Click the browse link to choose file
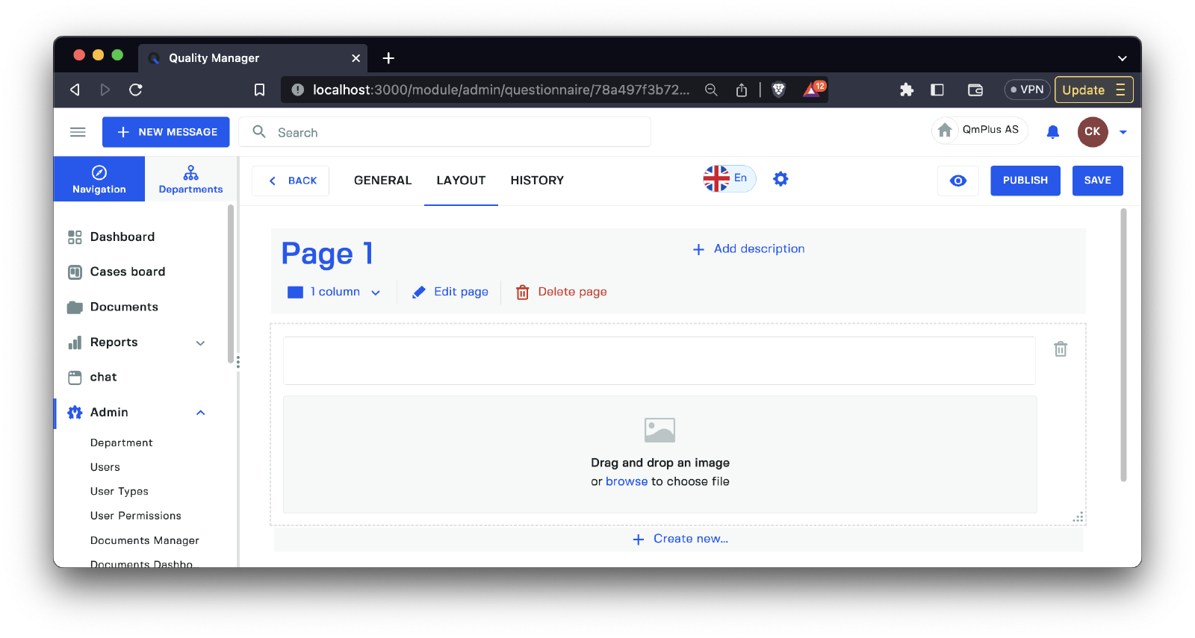The image size is (1195, 638). [626, 481]
